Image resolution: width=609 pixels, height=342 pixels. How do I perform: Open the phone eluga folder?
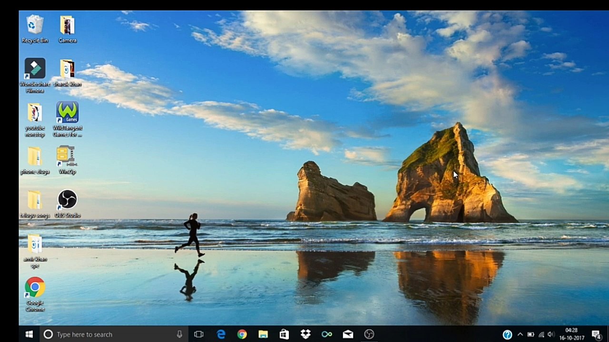coord(35,161)
